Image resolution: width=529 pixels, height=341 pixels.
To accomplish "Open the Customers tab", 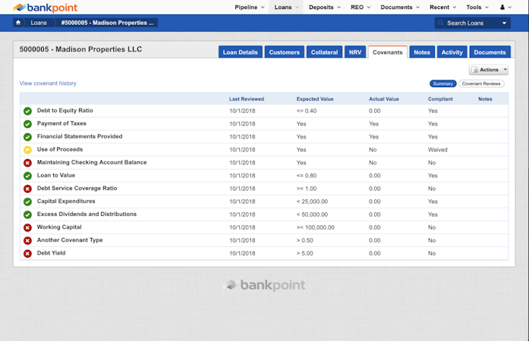I will [x=285, y=52].
